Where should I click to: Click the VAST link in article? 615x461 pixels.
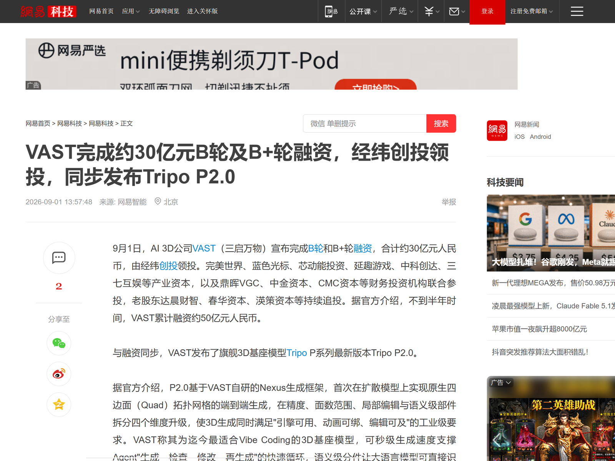(x=204, y=249)
